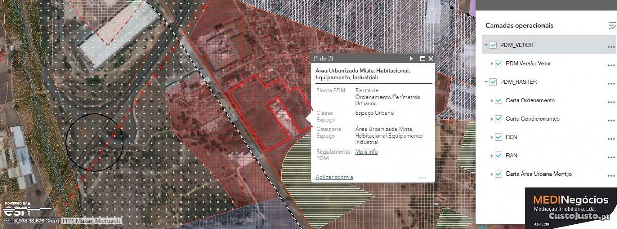Uncheck the PDM_VETOR layer checkbox
This screenshot has height=229, width=617.
click(x=493, y=45)
